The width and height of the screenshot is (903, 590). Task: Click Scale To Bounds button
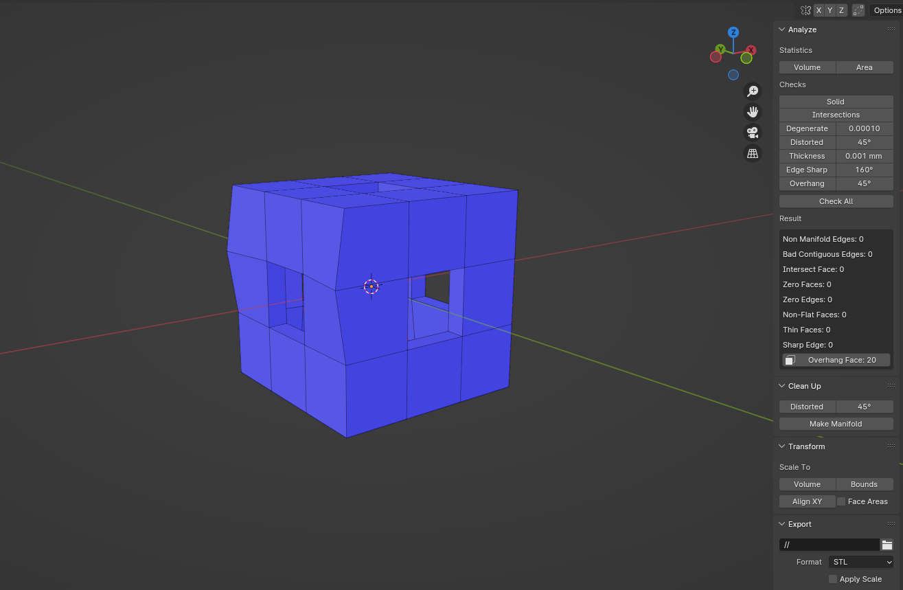[x=865, y=484]
